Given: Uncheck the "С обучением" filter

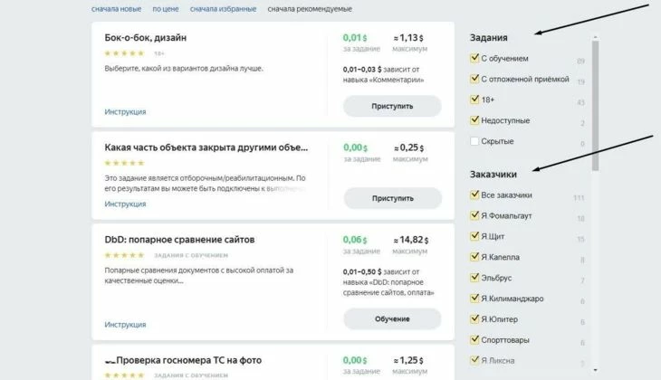Looking at the screenshot, I should pos(474,58).
